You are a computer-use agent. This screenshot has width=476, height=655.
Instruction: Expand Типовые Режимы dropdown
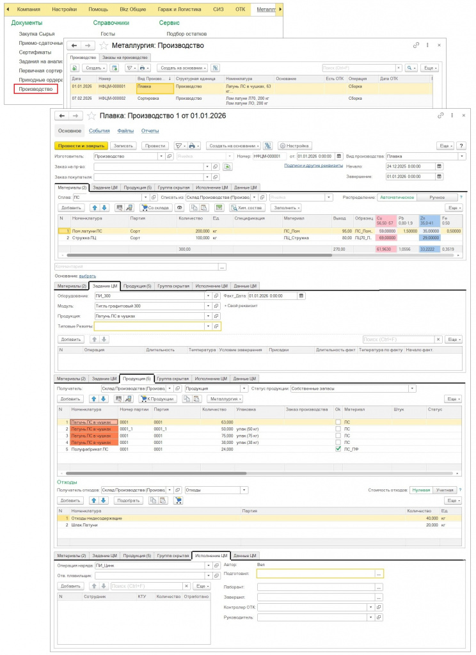click(x=208, y=326)
